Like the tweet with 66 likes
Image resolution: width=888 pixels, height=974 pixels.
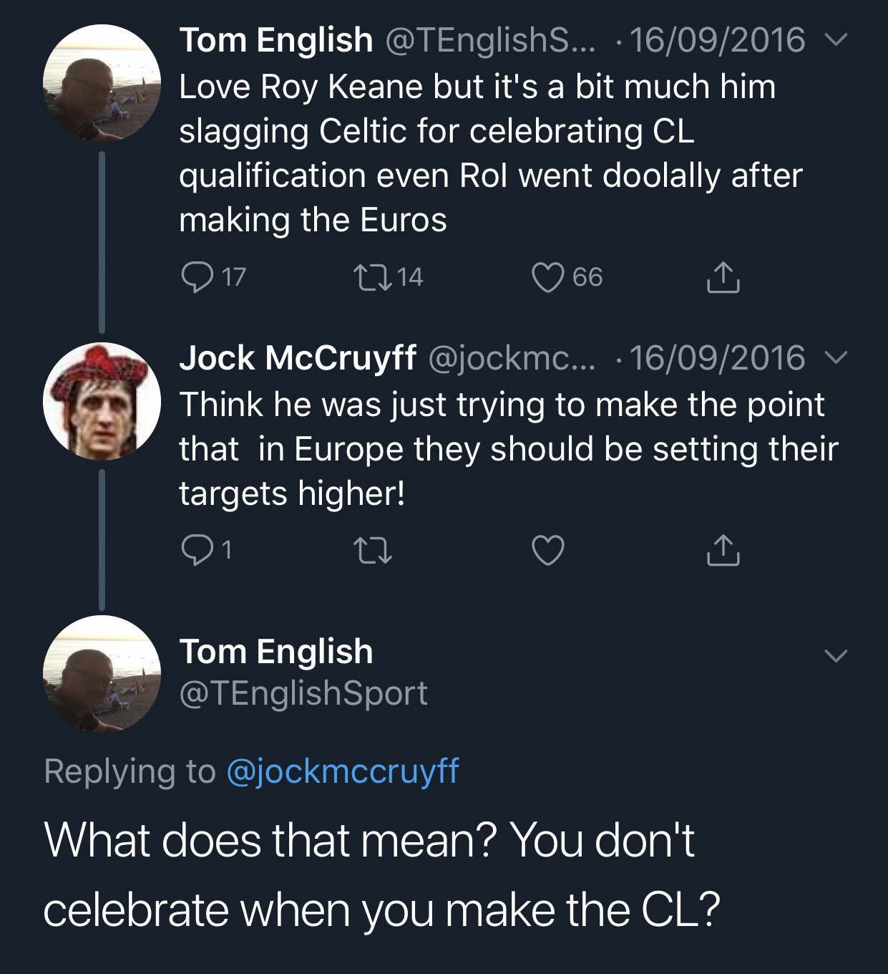point(548,277)
